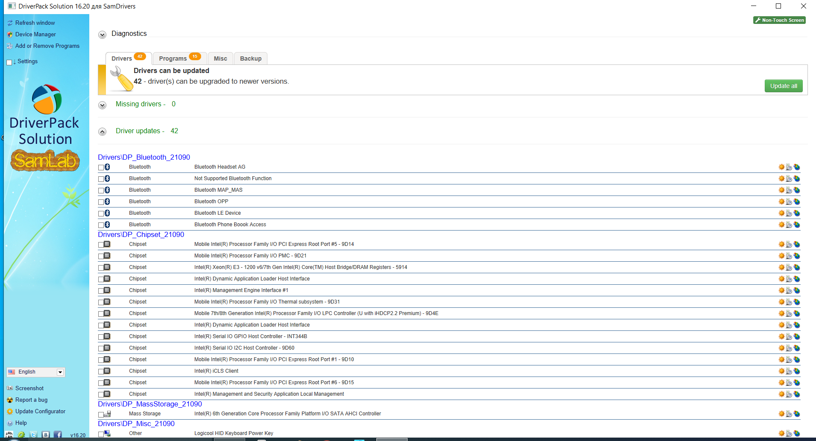Click the Report a bug radiation icon
This screenshot has width=816, height=441.
10,400
